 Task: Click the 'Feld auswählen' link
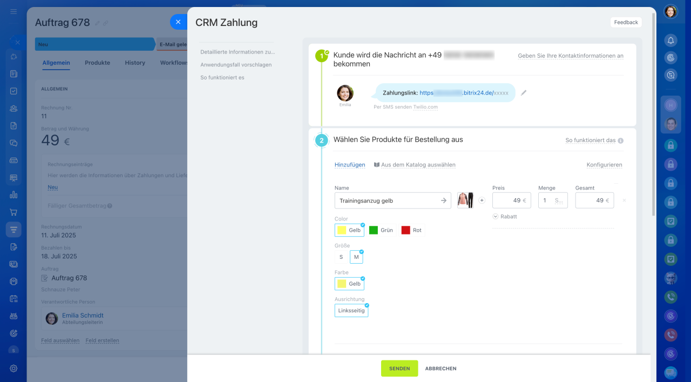[x=60, y=340]
